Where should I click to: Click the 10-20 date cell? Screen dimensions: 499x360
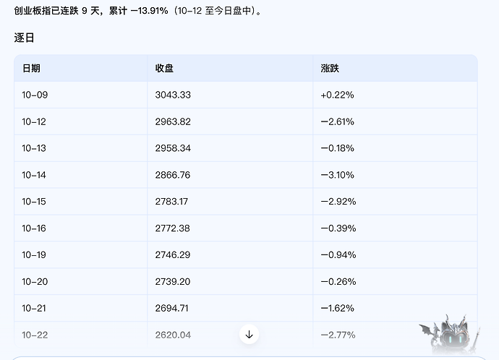tap(35, 281)
